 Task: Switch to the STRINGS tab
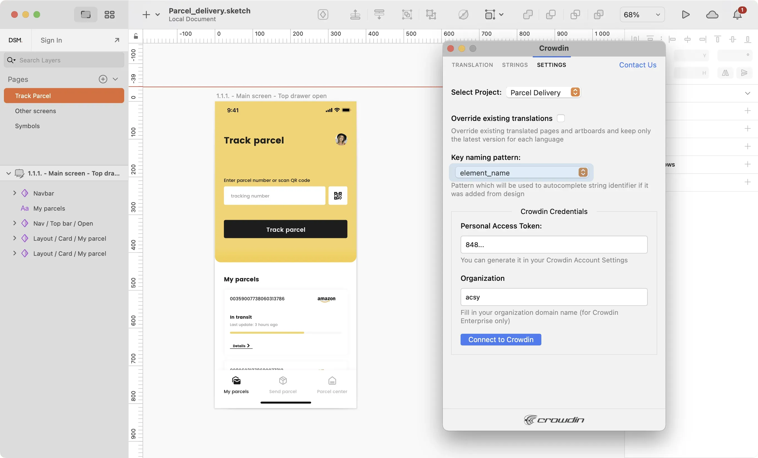click(x=515, y=65)
